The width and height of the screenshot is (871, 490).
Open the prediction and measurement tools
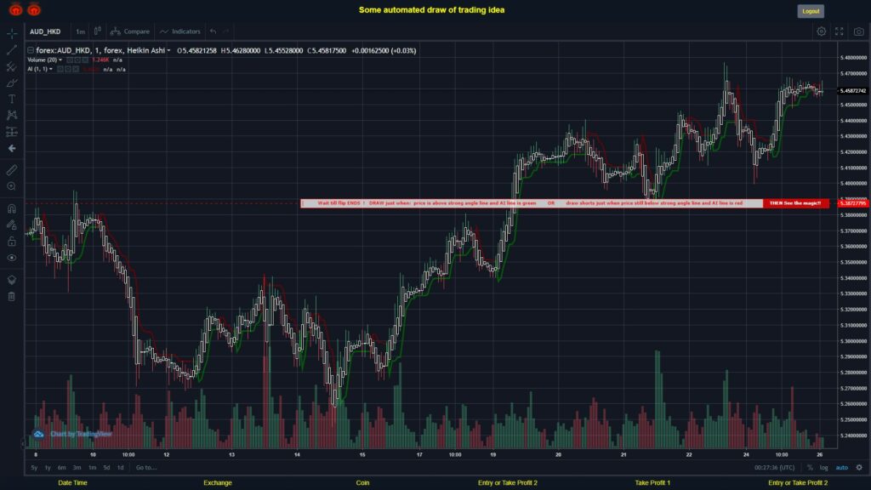[x=12, y=132]
